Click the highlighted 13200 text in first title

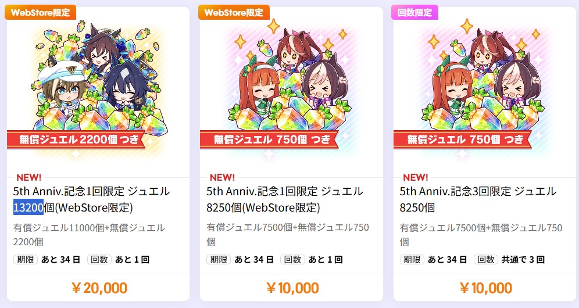[28, 207]
